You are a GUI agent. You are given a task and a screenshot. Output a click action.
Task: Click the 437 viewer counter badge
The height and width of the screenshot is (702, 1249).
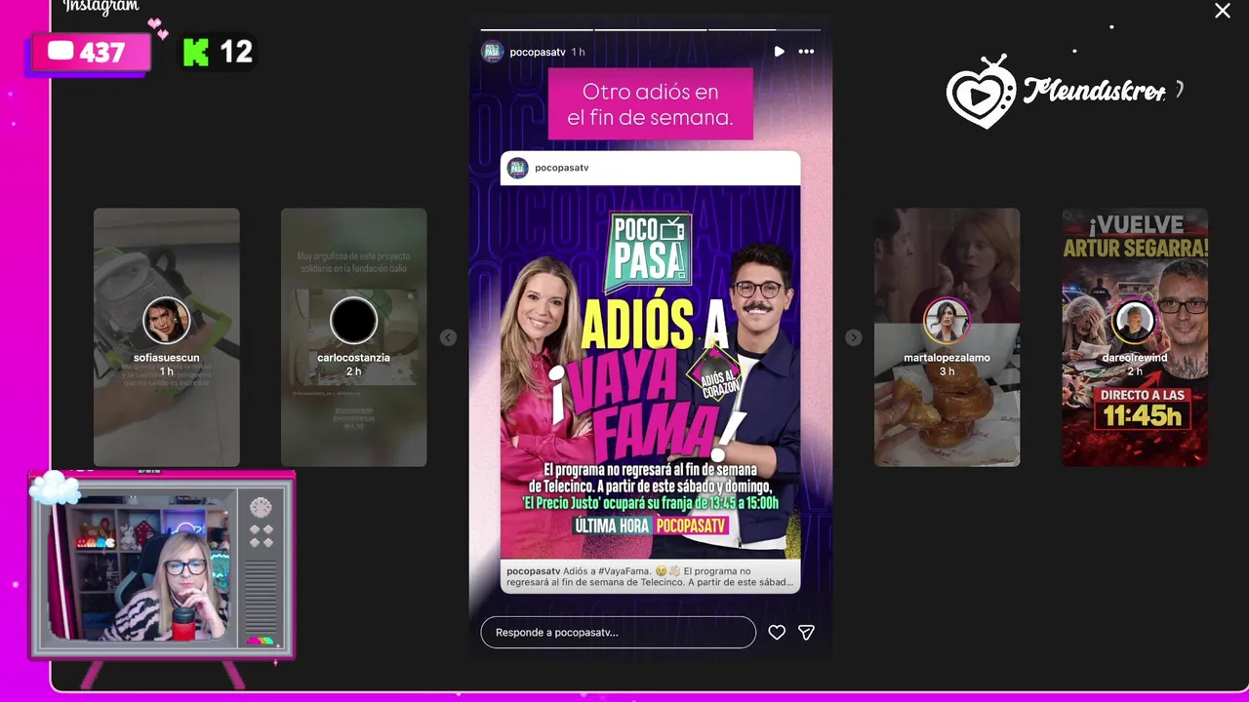[92, 53]
